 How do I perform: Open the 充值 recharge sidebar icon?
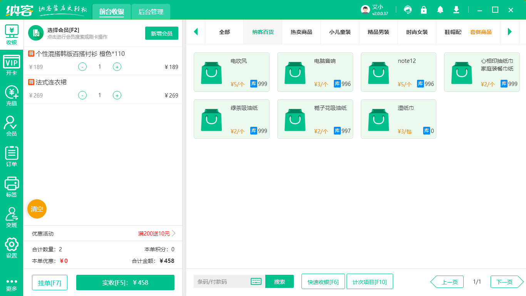pos(12,96)
